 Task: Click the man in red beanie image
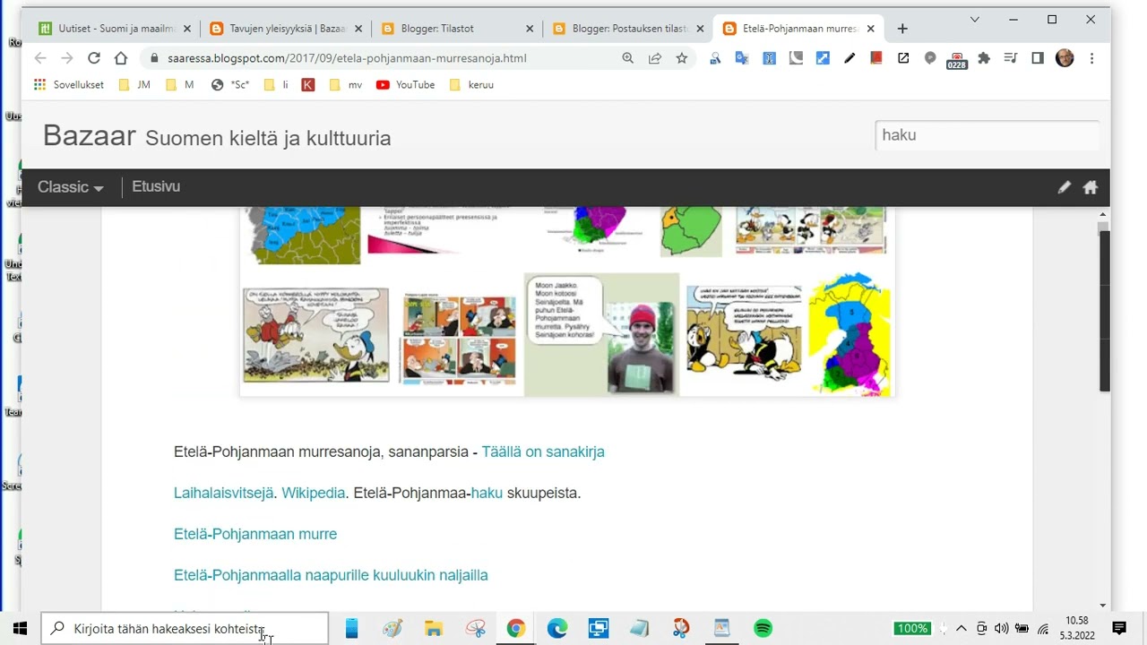pyautogui.click(x=602, y=334)
